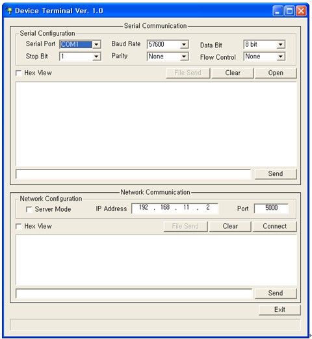Enable Hex View for serial communication
The width and height of the screenshot is (312, 339).
(19, 73)
